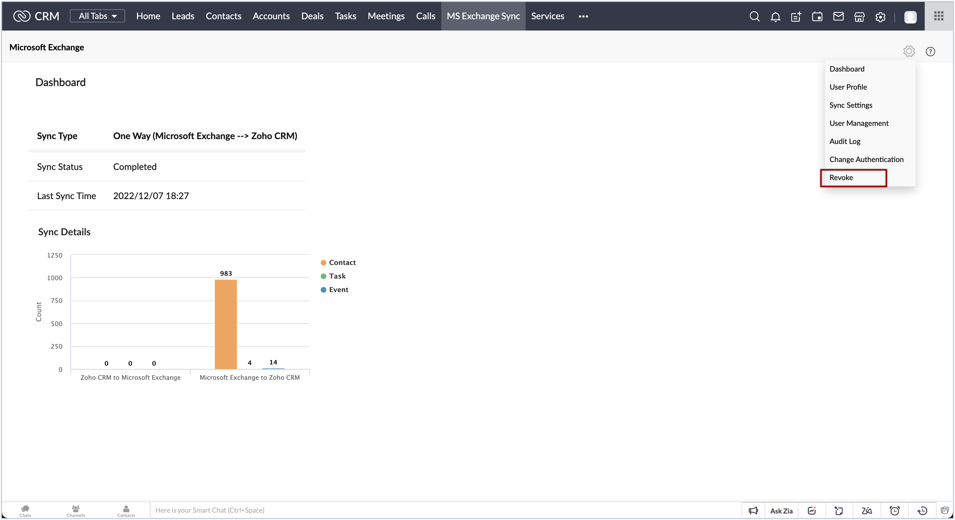Expand the All Tabs dropdown

pos(97,16)
